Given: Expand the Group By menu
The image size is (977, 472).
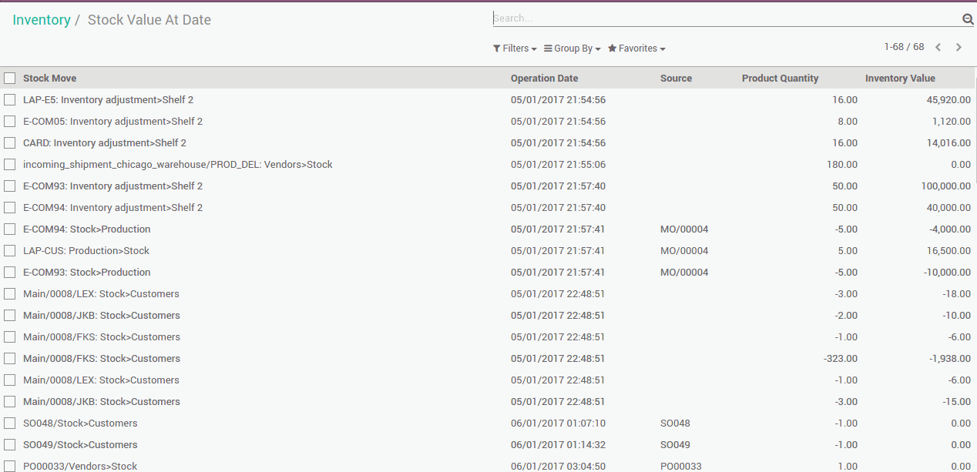Looking at the screenshot, I should pyautogui.click(x=572, y=49).
